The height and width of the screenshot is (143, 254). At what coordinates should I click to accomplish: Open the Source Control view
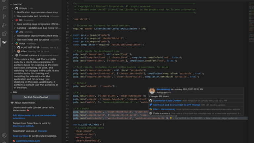click(4, 17)
